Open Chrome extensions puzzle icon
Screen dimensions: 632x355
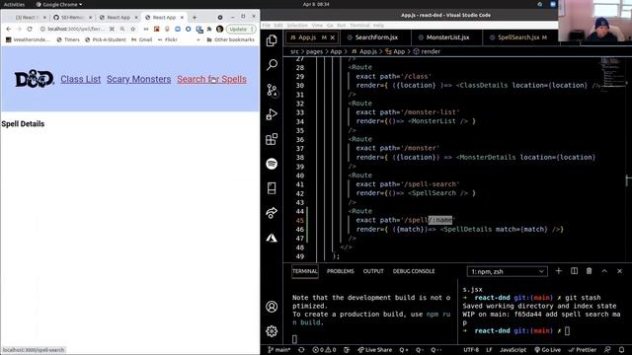pyautogui.click(x=209, y=29)
